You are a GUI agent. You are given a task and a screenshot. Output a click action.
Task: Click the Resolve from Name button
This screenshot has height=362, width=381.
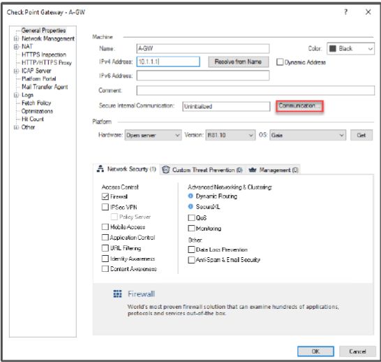click(238, 61)
